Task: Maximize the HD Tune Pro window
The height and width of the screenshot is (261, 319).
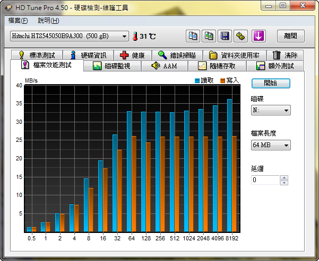Action: [x=283, y=6]
